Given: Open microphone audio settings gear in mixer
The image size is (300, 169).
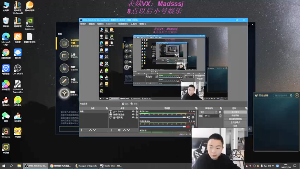Looking at the screenshot, I should point(193,117).
